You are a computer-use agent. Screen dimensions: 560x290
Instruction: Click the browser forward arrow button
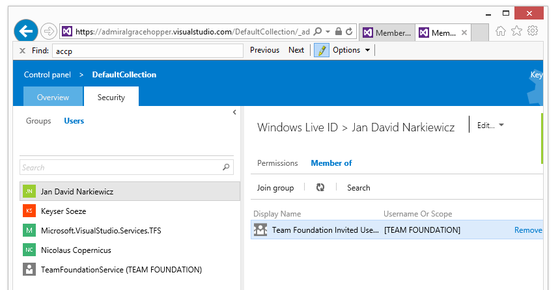pyautogui.click(x=49, y=31)
